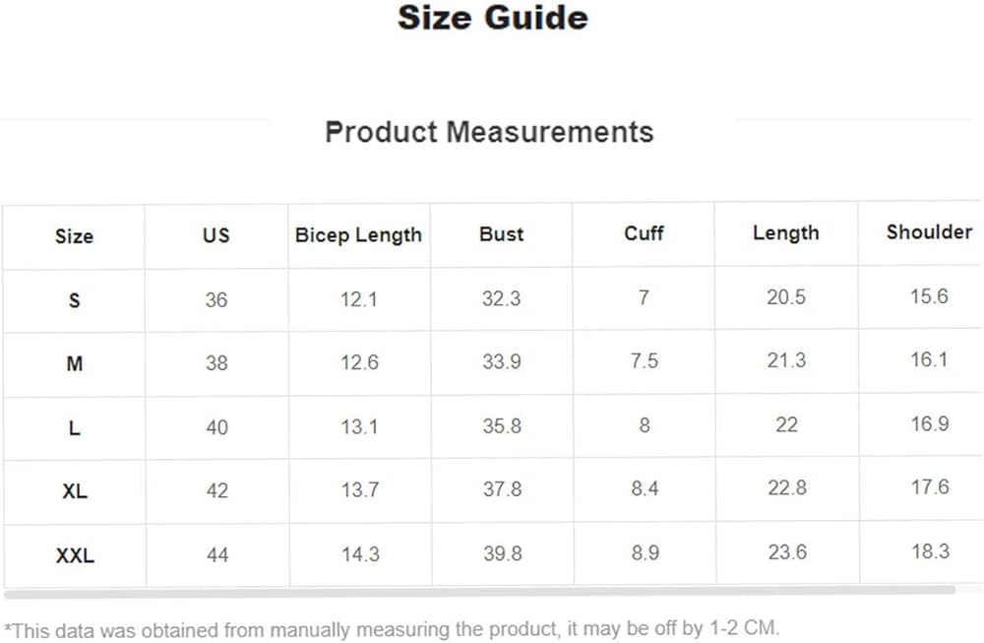Click the 13.7 bicep length cell

(x=359, y=490)
